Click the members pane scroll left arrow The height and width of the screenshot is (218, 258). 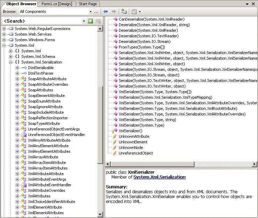108,164
